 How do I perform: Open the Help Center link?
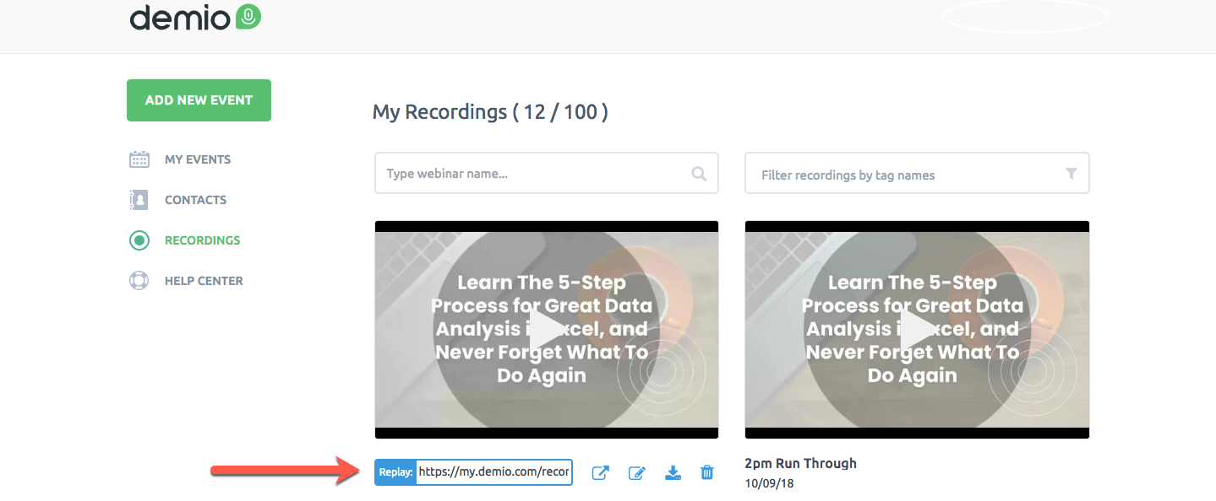tap(204, 281)
